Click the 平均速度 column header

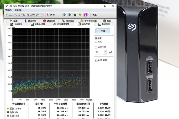(x=104, y=104)
